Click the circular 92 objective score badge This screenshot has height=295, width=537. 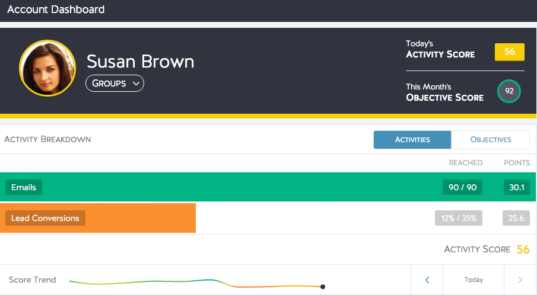pos(509,91)
